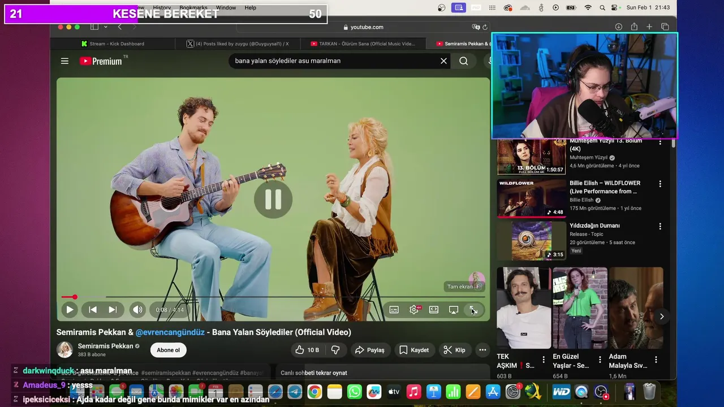Save video with Kaydet

414,350
